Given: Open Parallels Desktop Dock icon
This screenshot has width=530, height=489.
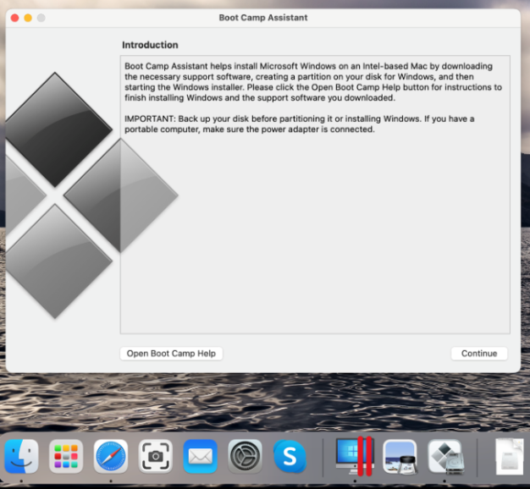Looking at the screenshot, I should coord(355,456).
